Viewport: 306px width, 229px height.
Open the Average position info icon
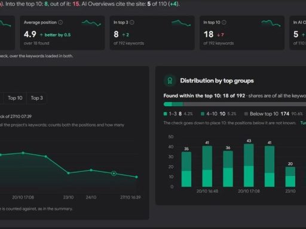[60, 23]
